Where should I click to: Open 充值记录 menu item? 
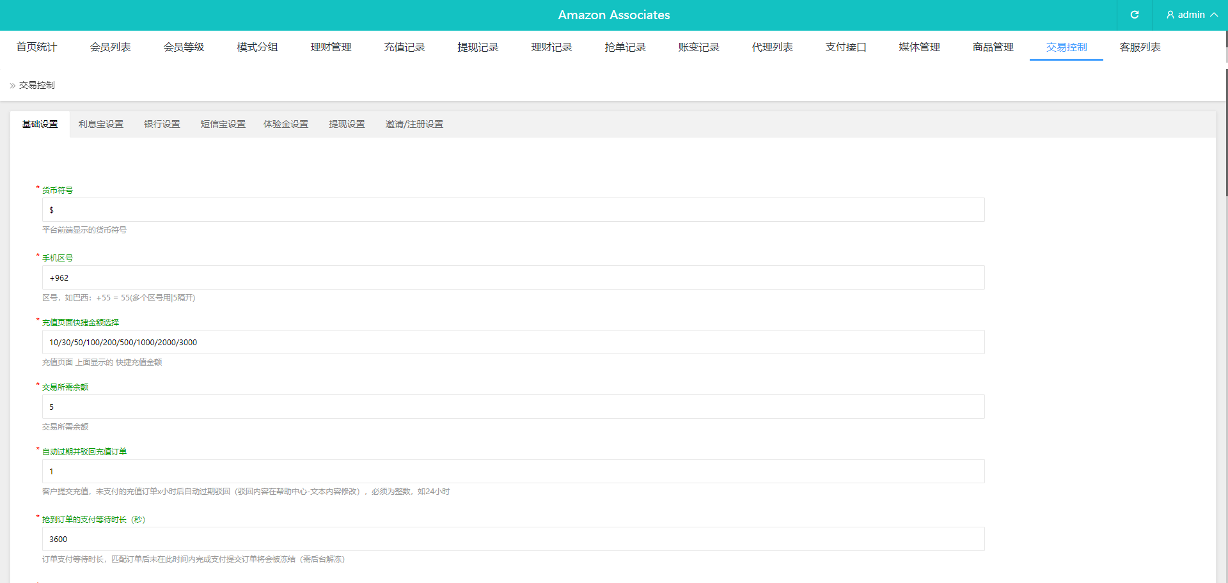click(404, 47)
